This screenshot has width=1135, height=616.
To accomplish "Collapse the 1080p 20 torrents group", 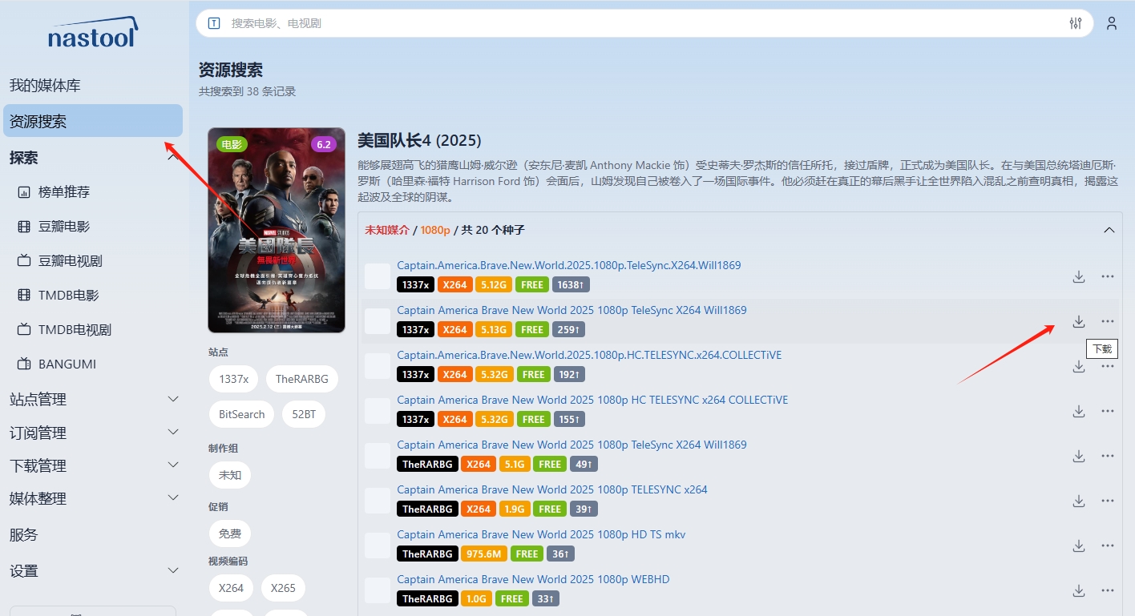I will pos(1109,230).
